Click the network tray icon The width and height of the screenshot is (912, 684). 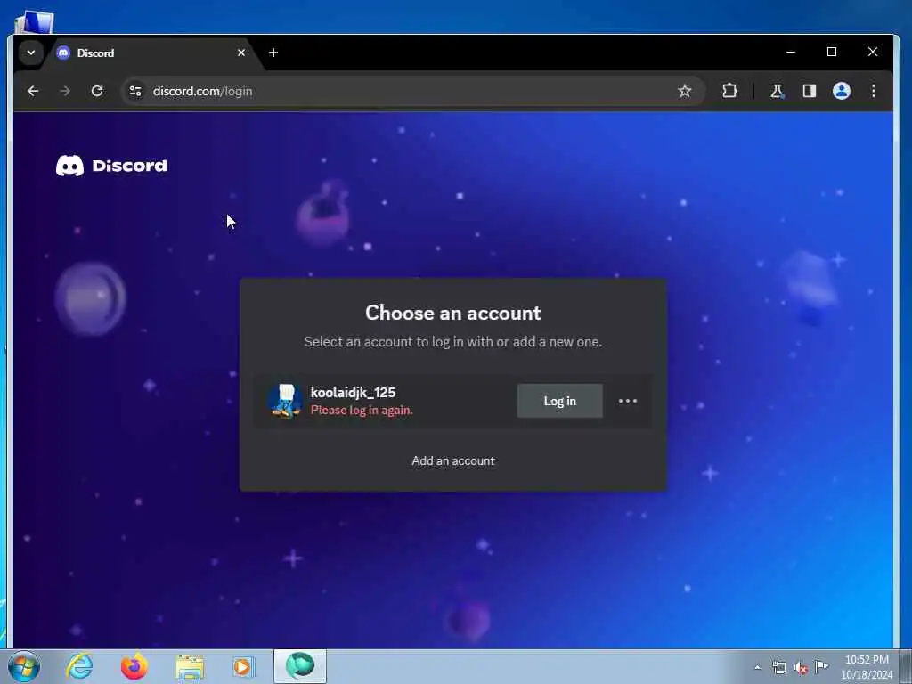778,668
